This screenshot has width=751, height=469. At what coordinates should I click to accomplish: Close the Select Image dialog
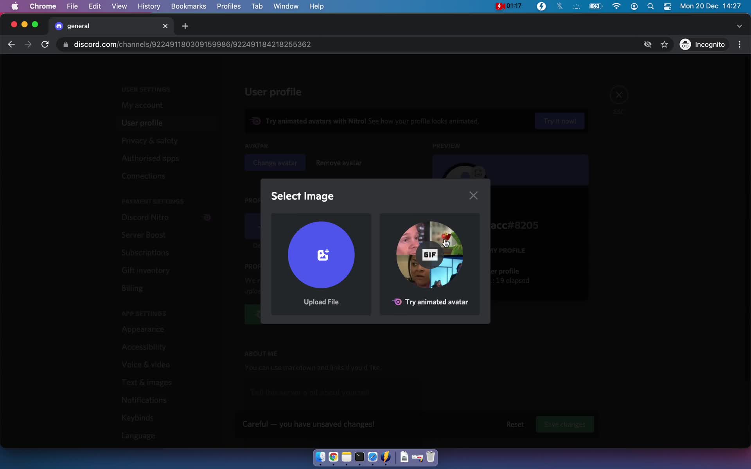coord(474,195)
